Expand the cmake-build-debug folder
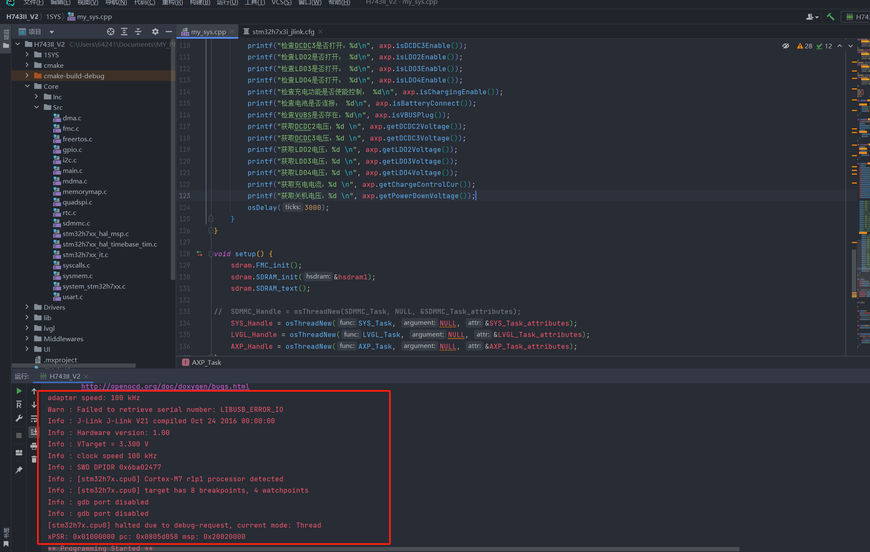The image size is (870, 552). pos(27,76)
